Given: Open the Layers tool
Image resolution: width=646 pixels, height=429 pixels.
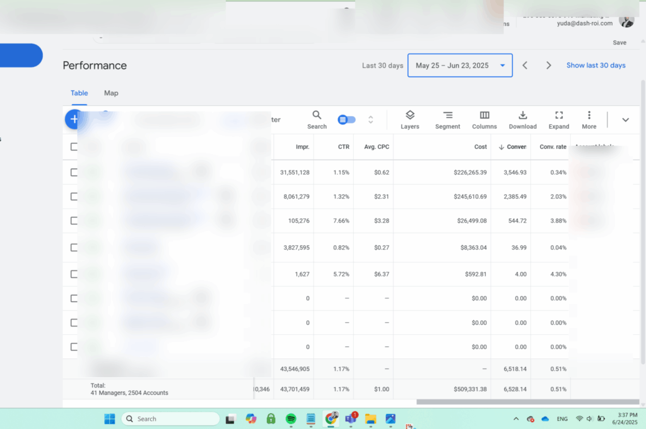Looking at the screenshot, I should coord(409,118).
